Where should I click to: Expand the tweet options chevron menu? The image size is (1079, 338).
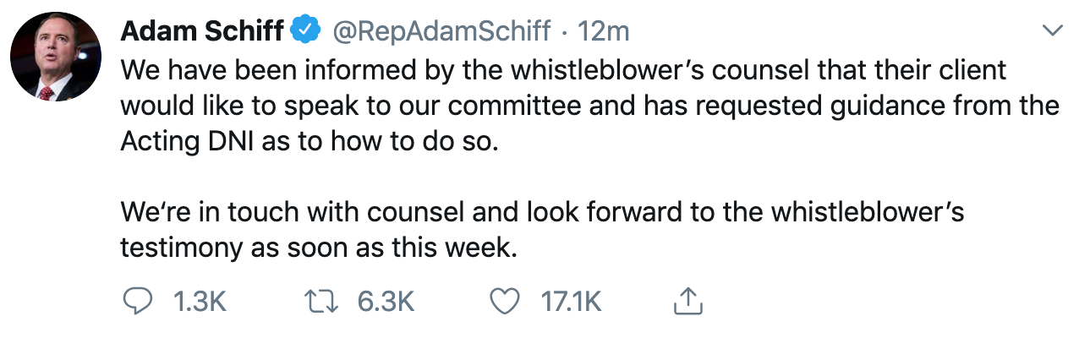(x=1053, y=30)
